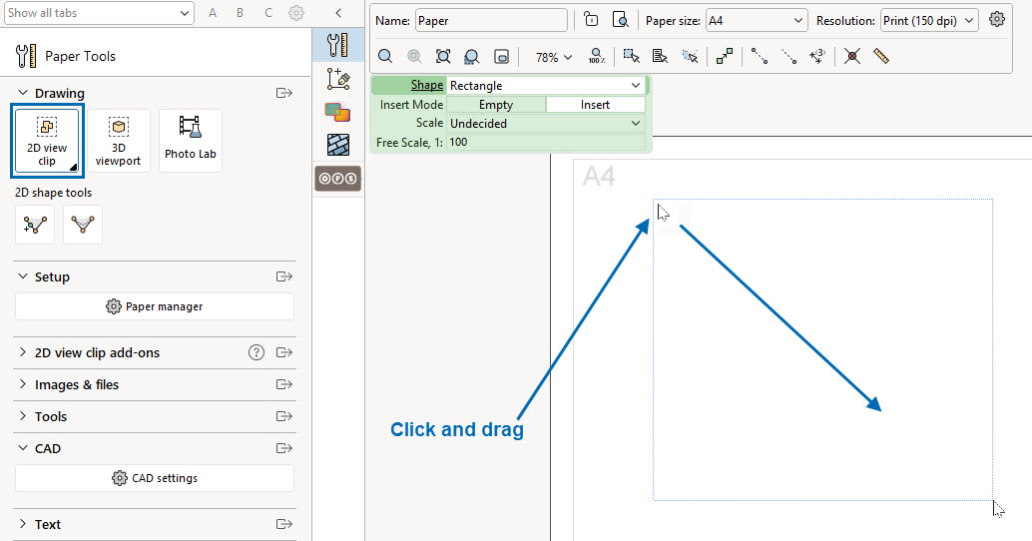
Task: Expand the Text section
Action: [22, 525]
